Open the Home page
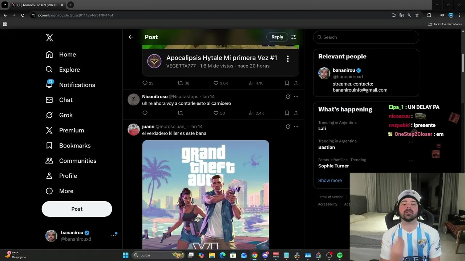The image size is (465, 261). (61, 54)
